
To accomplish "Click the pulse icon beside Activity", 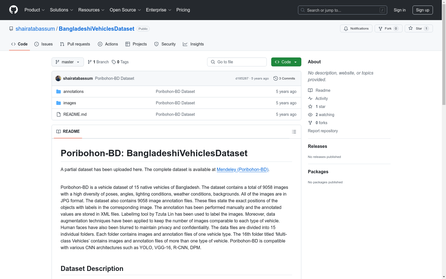I will pos(310,98).
